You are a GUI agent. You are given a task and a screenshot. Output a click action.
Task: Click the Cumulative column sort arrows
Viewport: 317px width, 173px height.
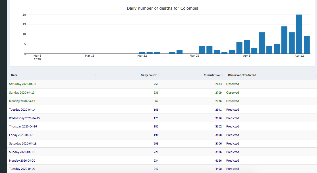221,75
